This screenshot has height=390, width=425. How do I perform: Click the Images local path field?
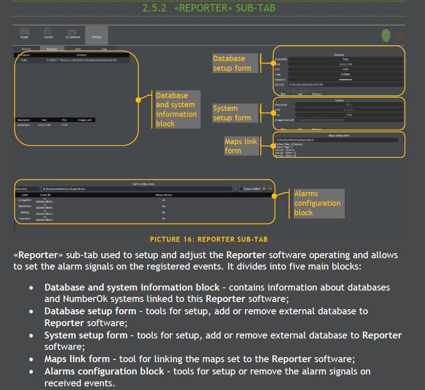349,120
